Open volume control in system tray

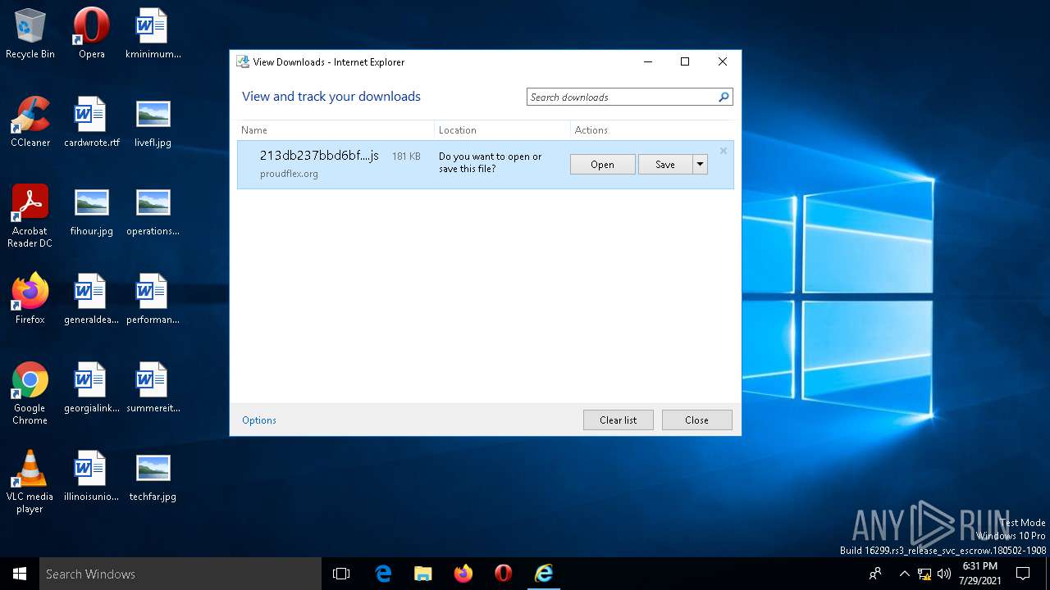944,574
